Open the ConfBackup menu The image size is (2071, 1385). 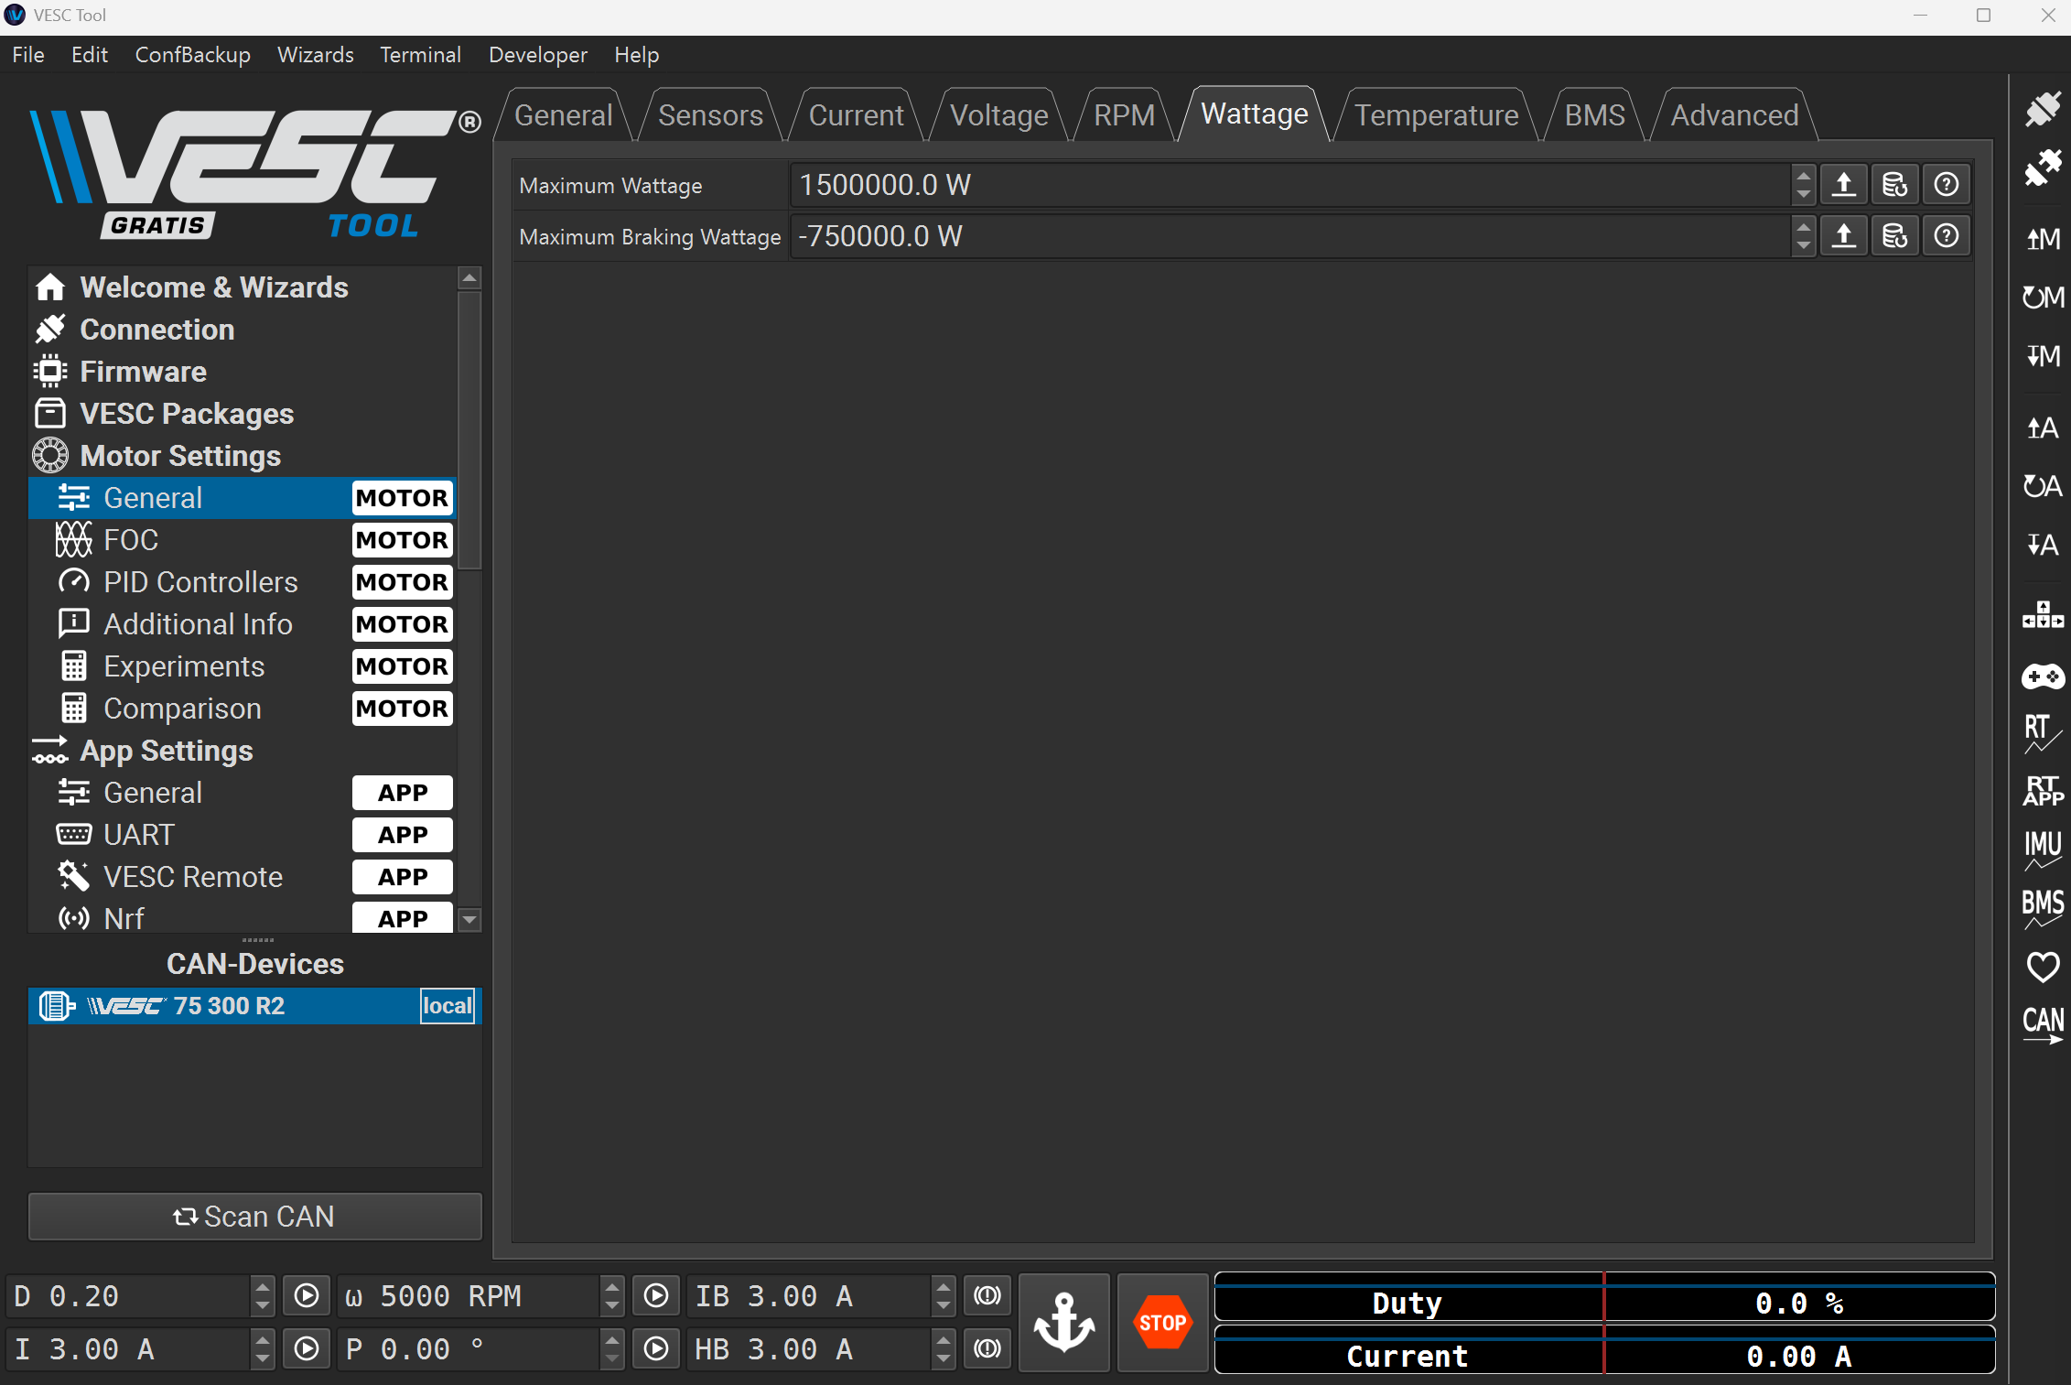[x=192, y=55]
